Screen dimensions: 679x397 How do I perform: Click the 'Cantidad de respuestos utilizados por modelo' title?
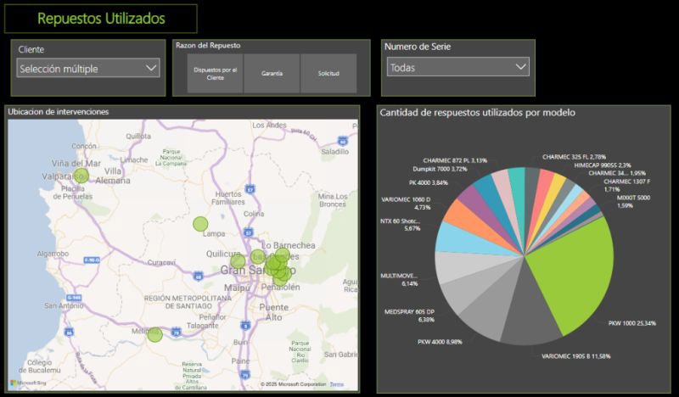coord(477,113)
